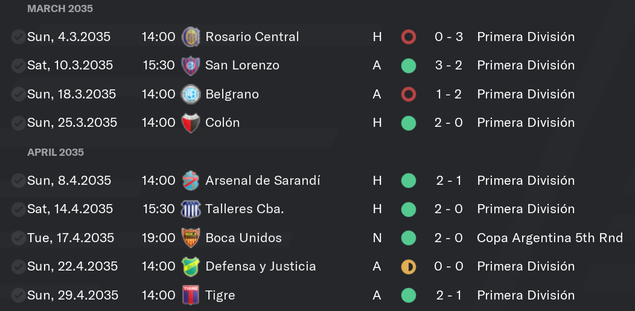The height and width of the screenshot is (311, 635).
Task: Click the San Lorenzo club crest
Action: 190,66
